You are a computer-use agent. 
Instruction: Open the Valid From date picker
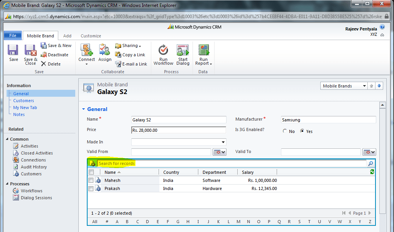pyautogui.click(x=219, y=152)
